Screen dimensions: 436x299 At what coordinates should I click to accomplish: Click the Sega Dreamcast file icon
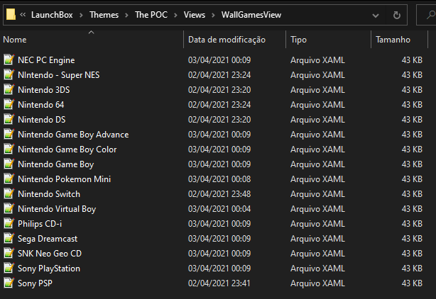(x=9, y=239)
